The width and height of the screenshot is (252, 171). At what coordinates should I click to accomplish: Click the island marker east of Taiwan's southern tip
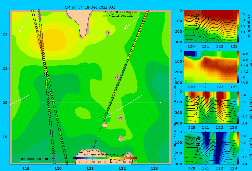pos(108,32)
